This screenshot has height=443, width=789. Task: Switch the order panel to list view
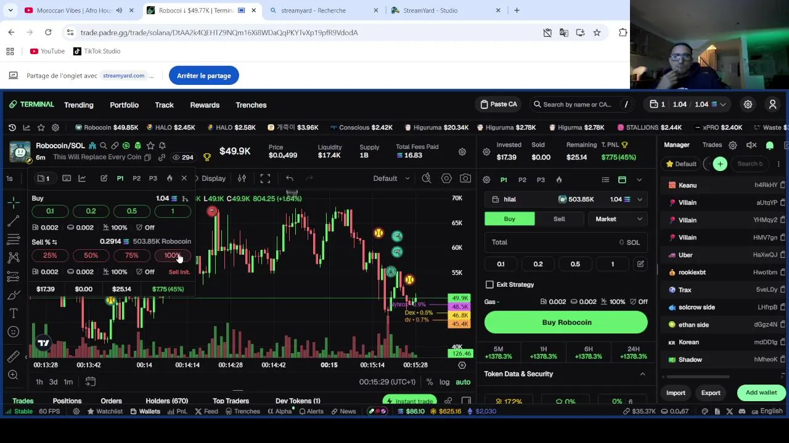[x=605, y=180]
